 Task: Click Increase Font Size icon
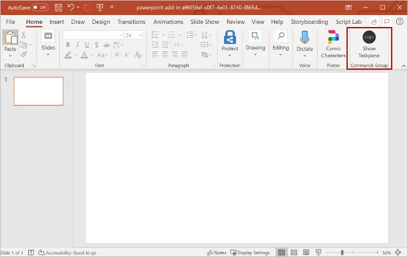(117, 55)
